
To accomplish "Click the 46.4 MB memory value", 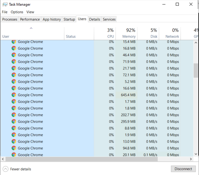I will [129, 55].
